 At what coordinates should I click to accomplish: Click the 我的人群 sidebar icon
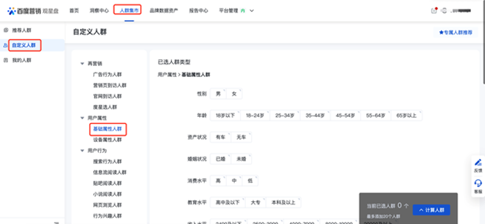(x=6, y=60)
